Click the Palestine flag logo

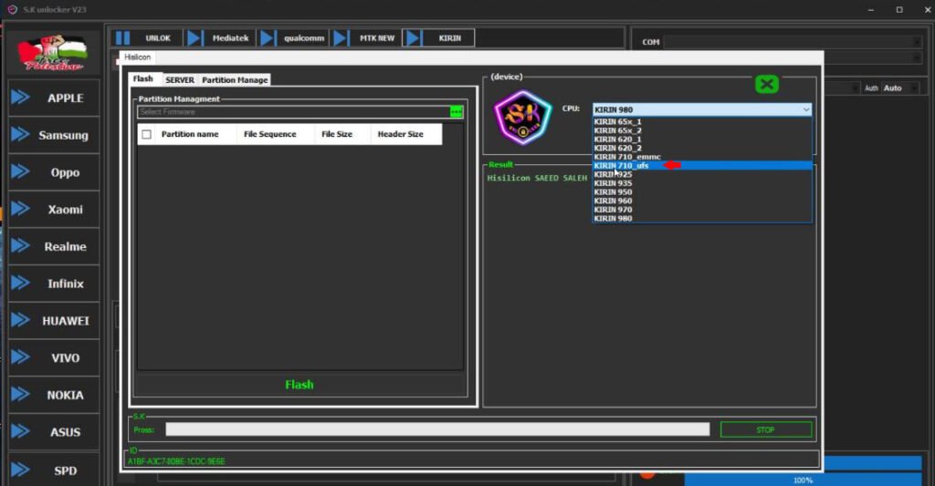52,53
